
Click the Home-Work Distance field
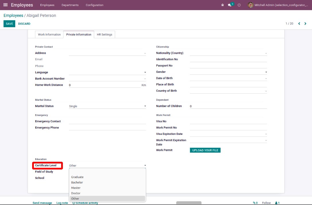[x=105, y=85]
